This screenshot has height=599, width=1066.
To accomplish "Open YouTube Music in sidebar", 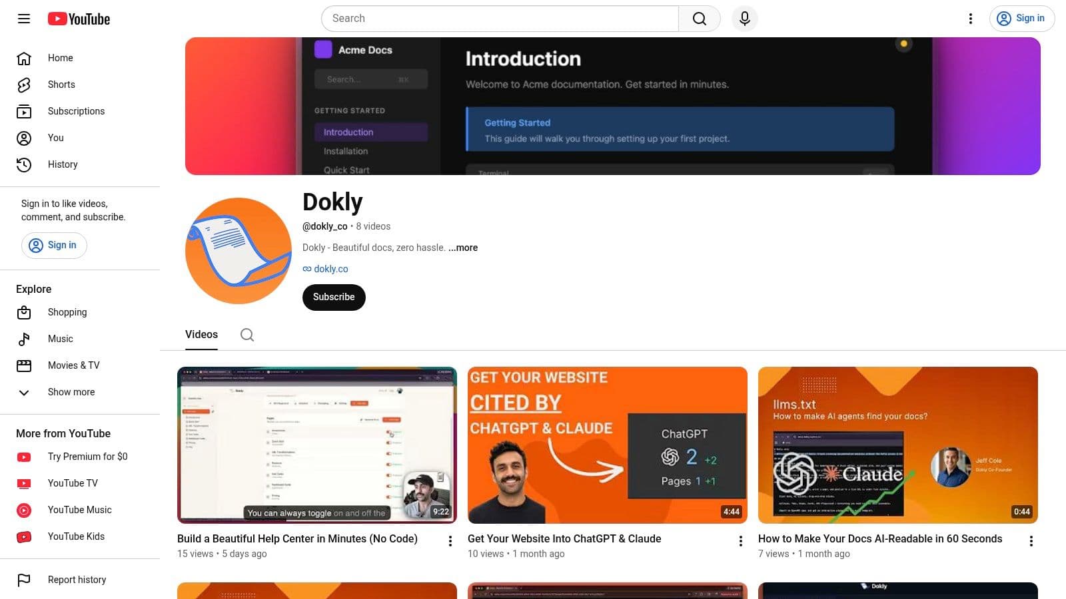I will [80, 510].
